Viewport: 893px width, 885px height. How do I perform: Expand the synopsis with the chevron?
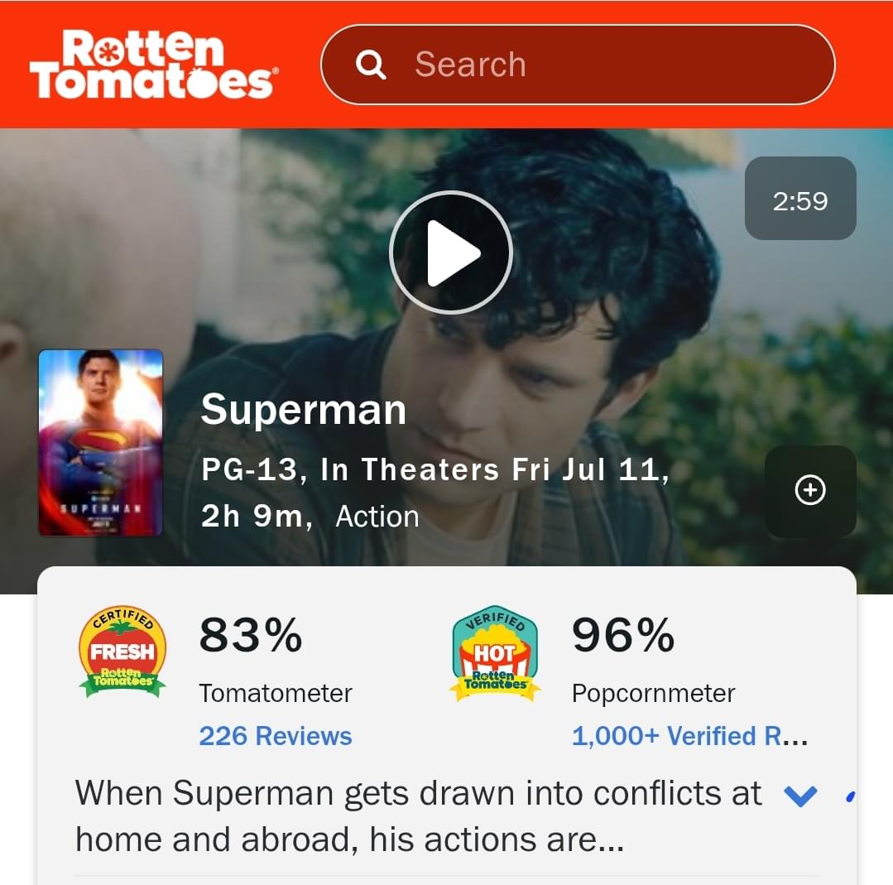(801, 795)
